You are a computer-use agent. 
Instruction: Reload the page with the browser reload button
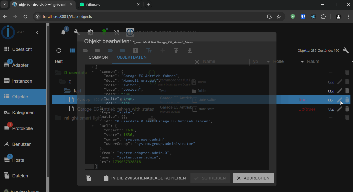[25, 17]
